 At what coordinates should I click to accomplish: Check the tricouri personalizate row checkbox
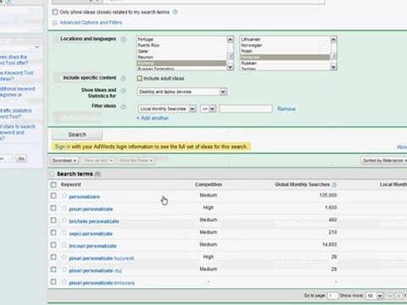pyautogui.click(x=53, y=245)
